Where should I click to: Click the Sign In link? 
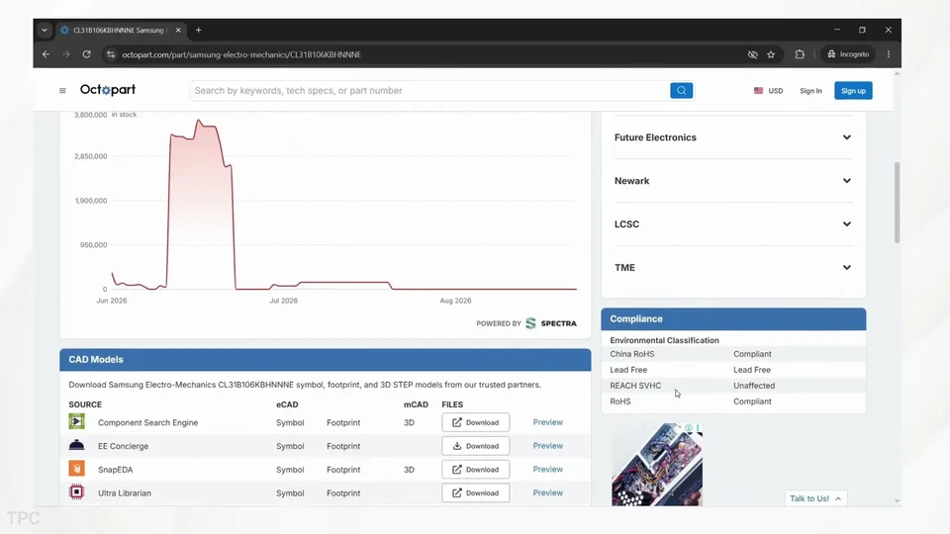coord(810,91)
